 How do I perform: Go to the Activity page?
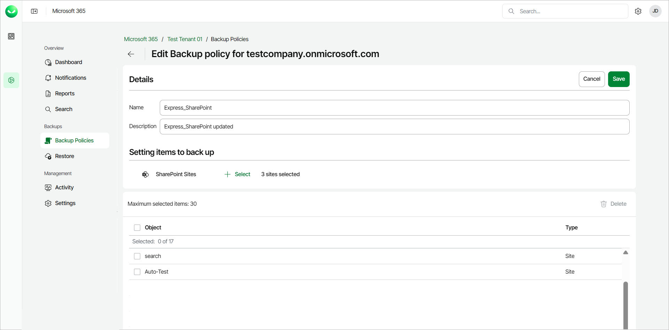tap(64, 188)
